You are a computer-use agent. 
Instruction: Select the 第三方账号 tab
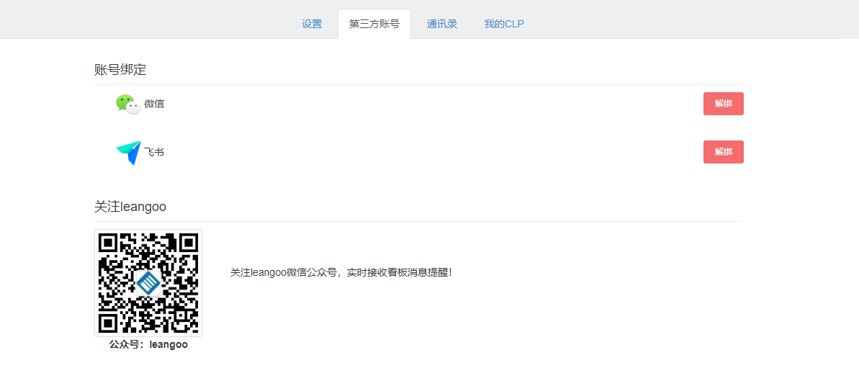(x=374, y=24)
